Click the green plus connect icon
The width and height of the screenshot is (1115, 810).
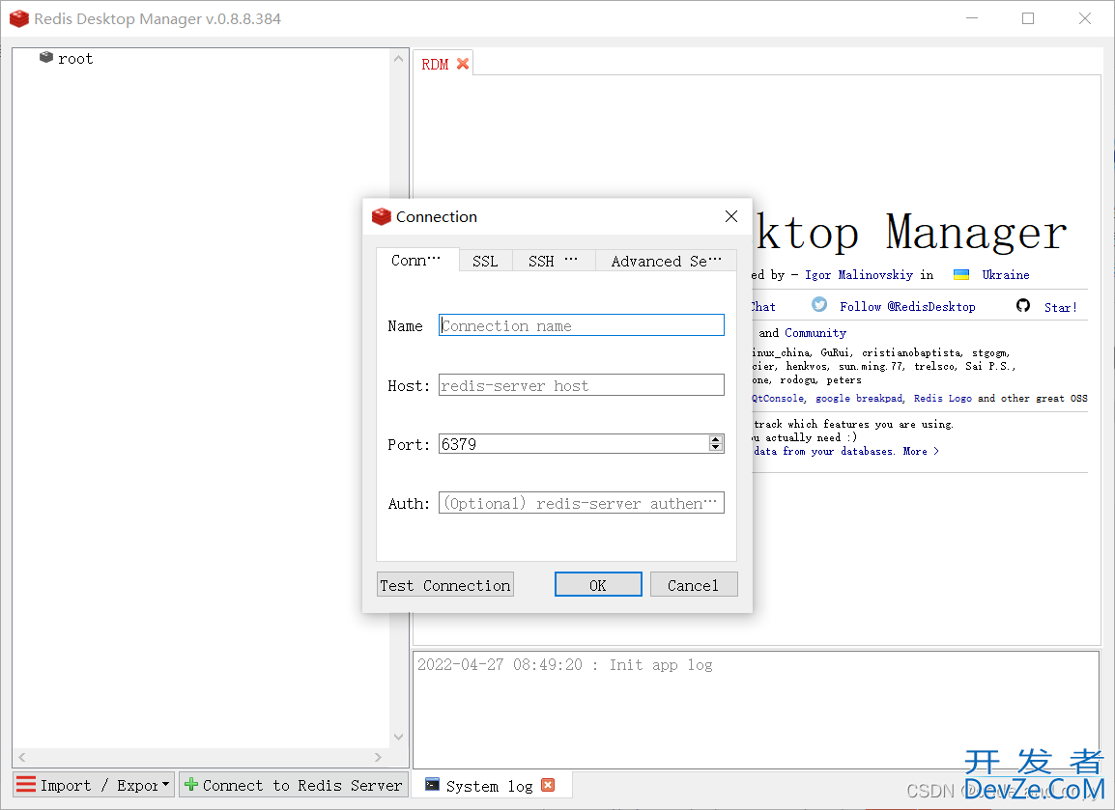click(x=190, y=785)
